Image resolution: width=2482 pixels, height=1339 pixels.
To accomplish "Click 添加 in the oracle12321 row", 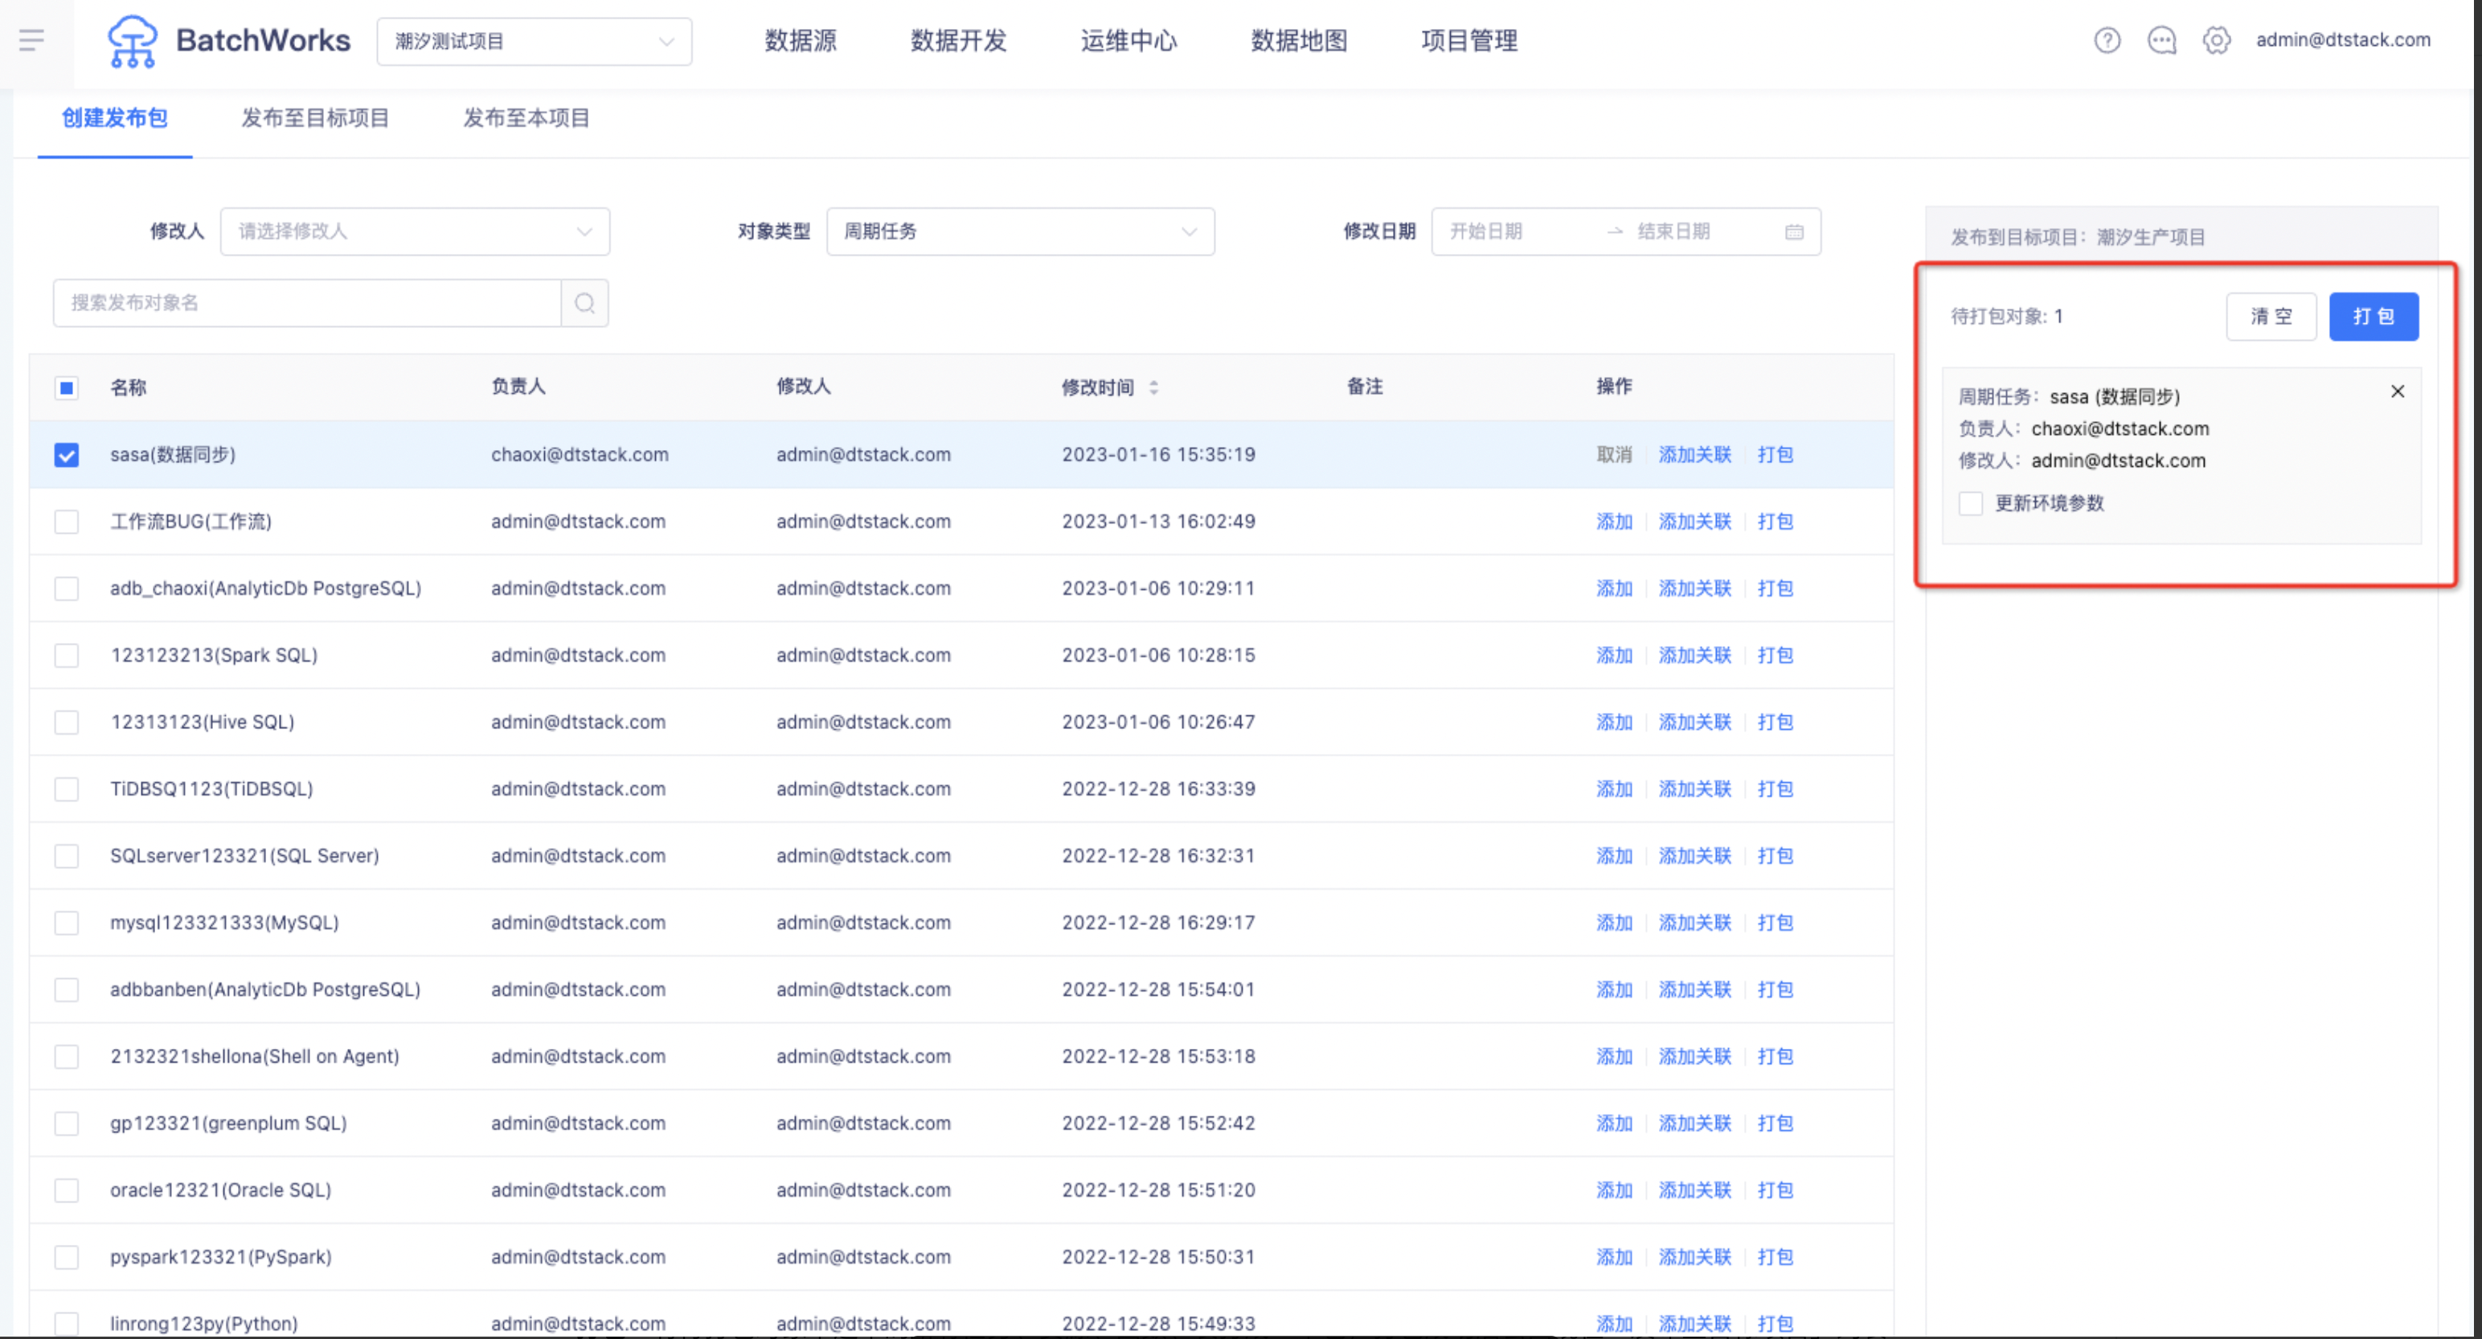I will (1614, 1190).
